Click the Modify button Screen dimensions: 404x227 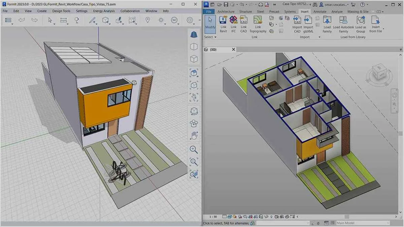point(210,24)
